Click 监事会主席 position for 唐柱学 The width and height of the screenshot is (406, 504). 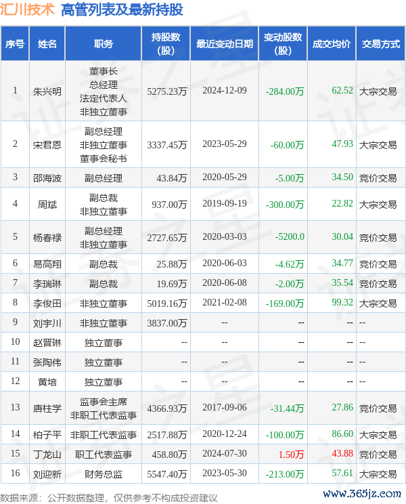click(x=104, y=402)
